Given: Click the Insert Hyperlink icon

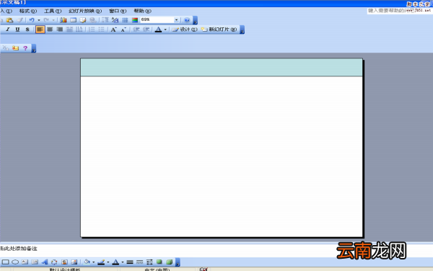Looking at the screenshot, I should coord(93,20).
